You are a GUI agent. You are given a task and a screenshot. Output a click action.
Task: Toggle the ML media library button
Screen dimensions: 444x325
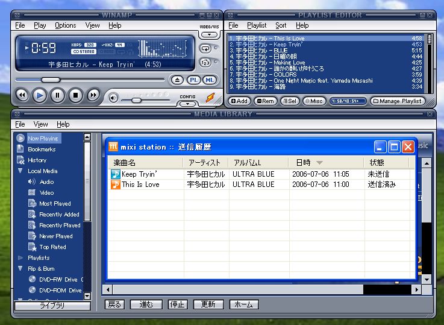coord(210,80)
